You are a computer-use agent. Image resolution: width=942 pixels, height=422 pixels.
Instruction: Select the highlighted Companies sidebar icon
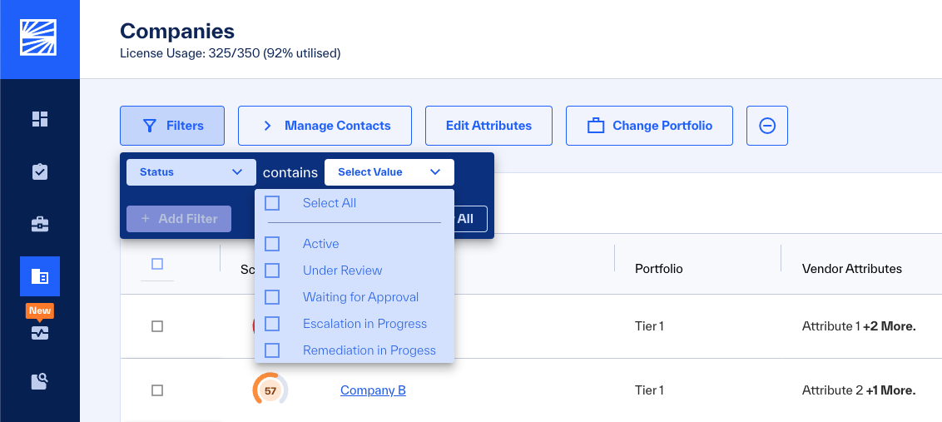coord(40,276)
